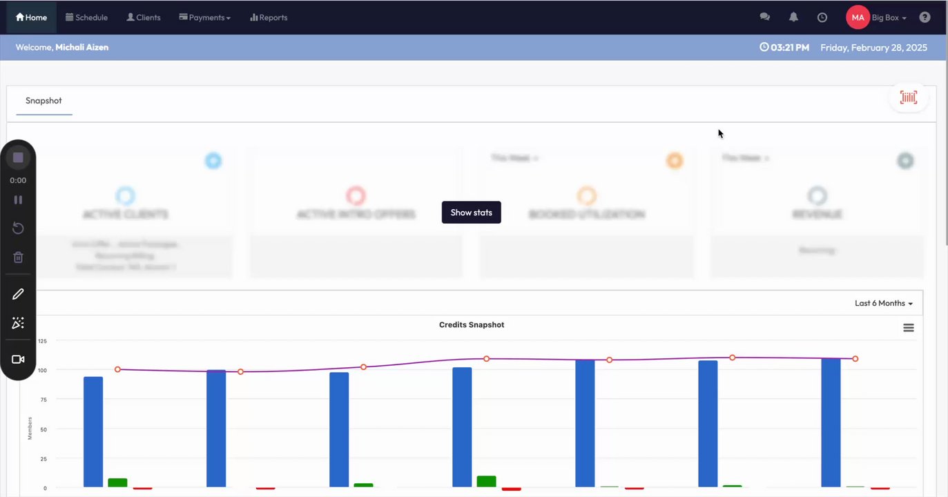Enable the confetti effects tool
Image resolution: width=948 pixels, height=497 pixels.
pyautogui.click(x=18, y=323)
